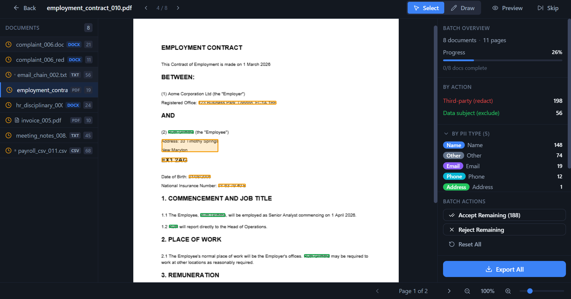Open payroll_csv_011.csv in the documents list
571x299 pixels.
coord(42,151)
